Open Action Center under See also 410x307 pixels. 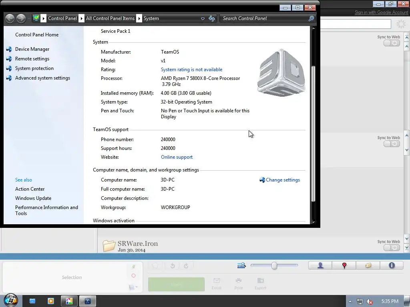pyautogui.click(x=30, y=189)
